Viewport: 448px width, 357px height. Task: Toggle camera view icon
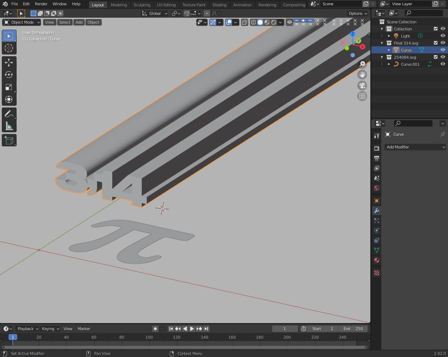tap(362, 86)
